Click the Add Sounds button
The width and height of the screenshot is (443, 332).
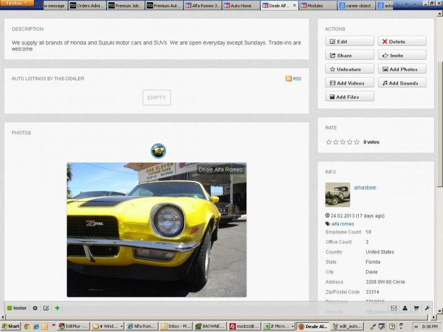pyautogui.click(x=402, y=82)
